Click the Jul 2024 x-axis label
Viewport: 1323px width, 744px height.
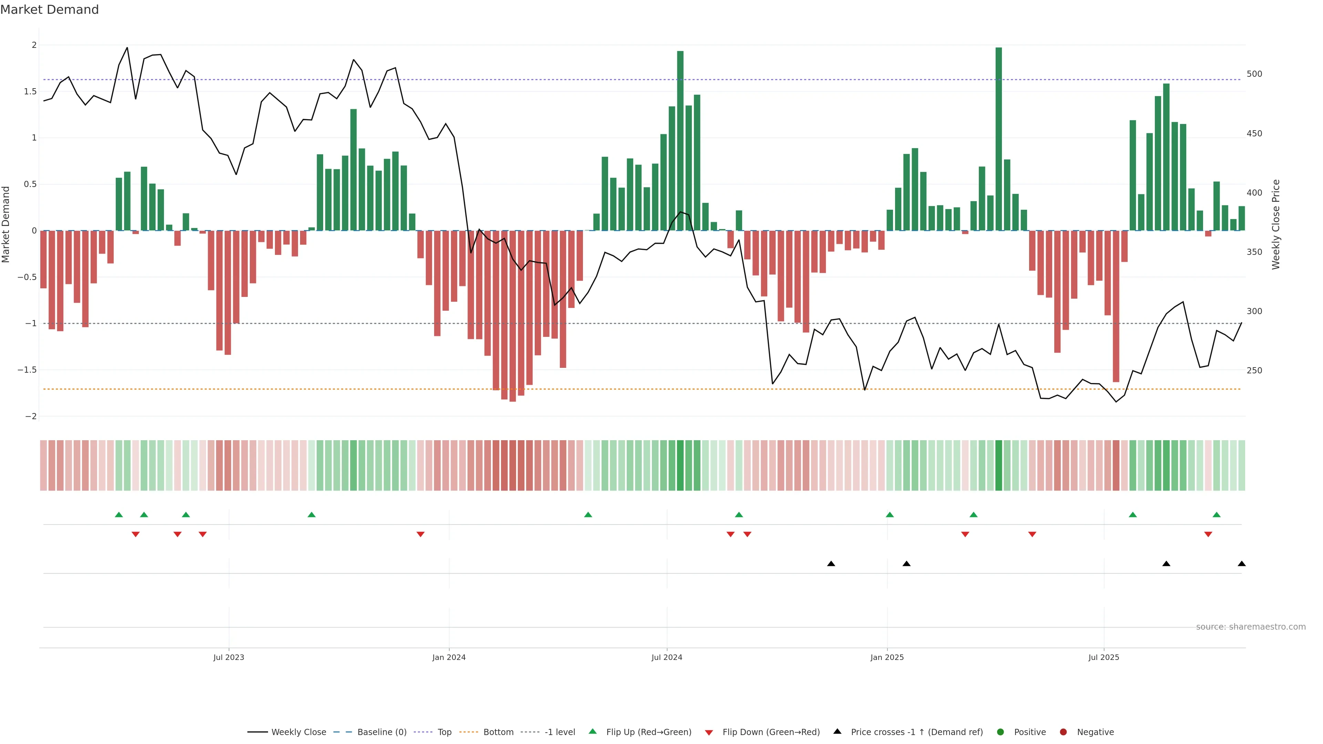click(667, 657)
